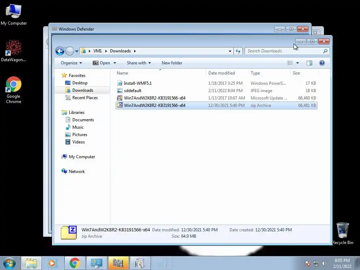Select Libraries in navigation pane
The height and width of the screenshot is (270, 360).
(76, 112)
